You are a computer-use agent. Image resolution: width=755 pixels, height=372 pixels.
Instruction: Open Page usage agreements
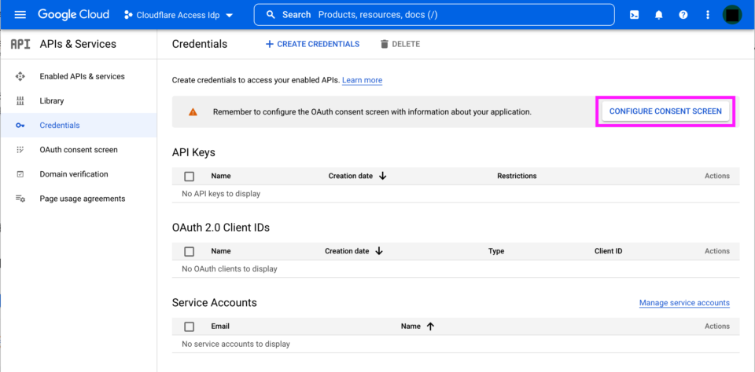click(79, 199)
